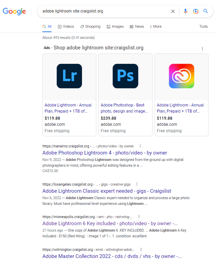Image resolution: width=217 pixels, height=261 pixels.
Task: Click the $239.88 price text
Action: pos(108,118)
